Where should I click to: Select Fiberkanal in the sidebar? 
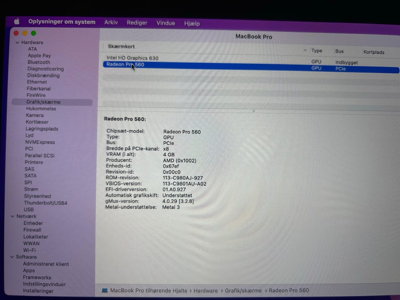pyautogui.click(x=39, y=89)
